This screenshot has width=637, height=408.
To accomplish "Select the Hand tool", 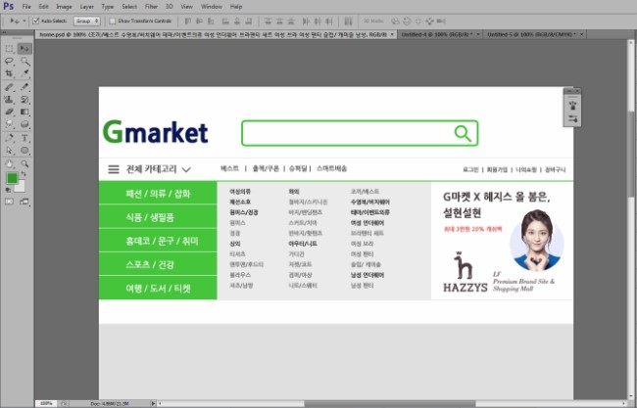I will [x=9, y=163].
